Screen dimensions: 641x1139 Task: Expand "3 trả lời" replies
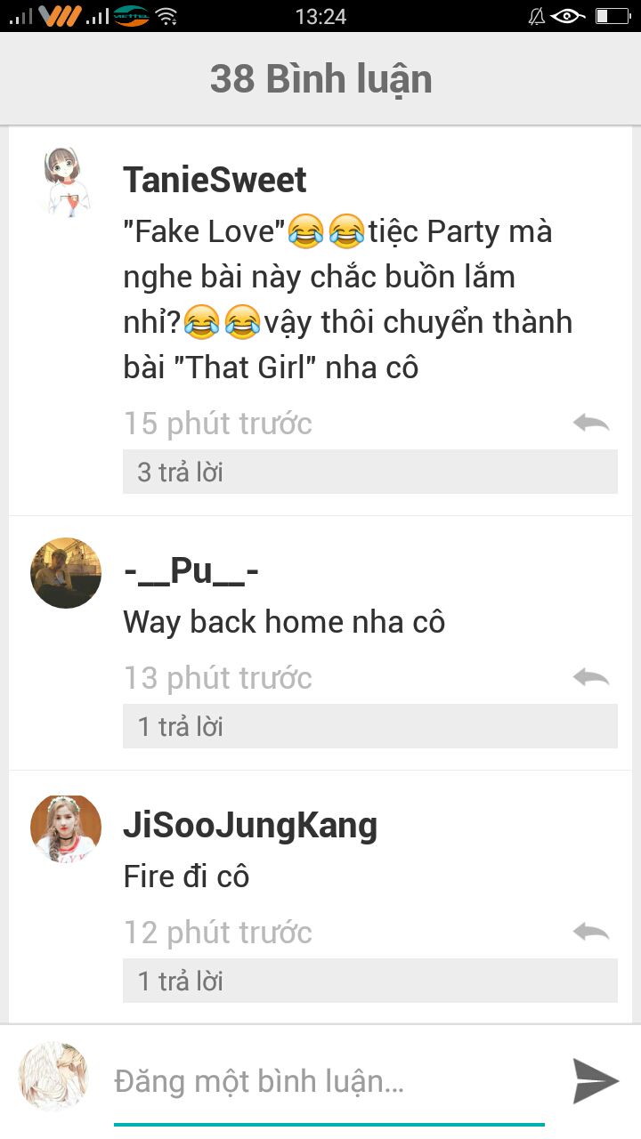[370, 472]
